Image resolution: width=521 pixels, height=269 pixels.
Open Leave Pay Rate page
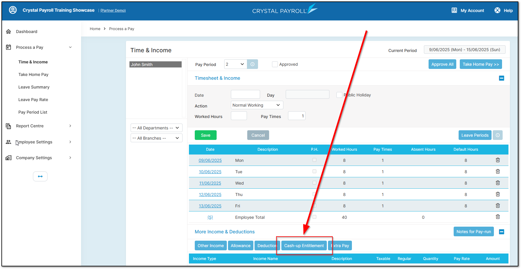click(33, 100)
